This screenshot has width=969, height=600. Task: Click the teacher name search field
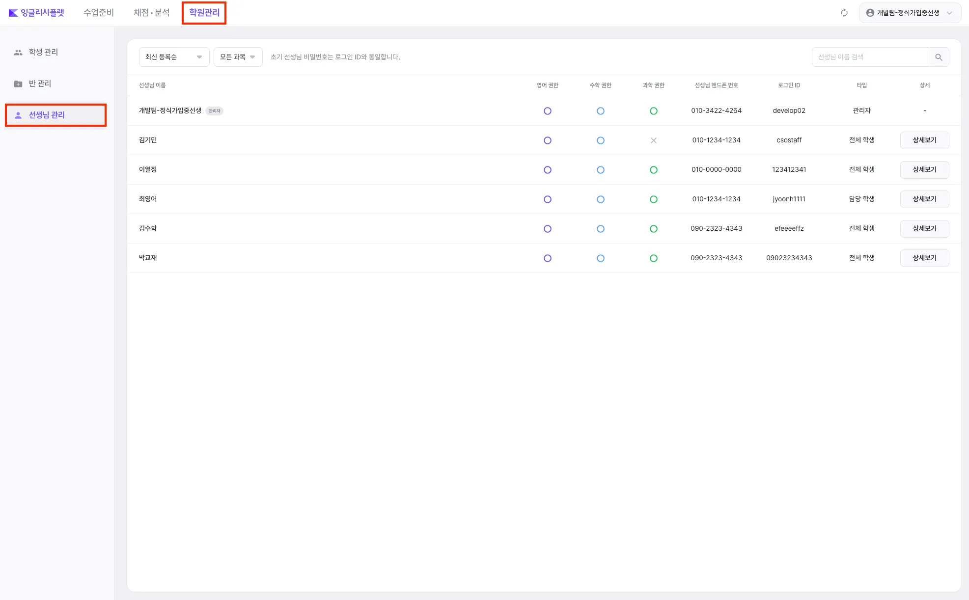pyautogui.click(x=870, y=57)
